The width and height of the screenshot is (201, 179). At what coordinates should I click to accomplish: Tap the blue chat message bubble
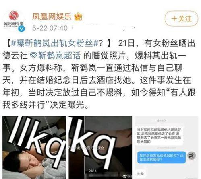click(x=162, y=157)
